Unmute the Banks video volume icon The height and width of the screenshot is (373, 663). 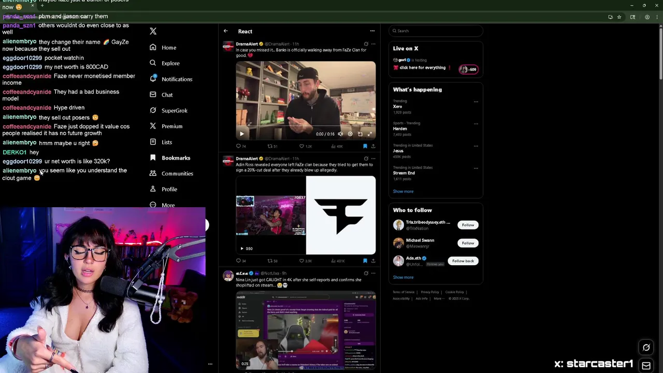(340, 134)
